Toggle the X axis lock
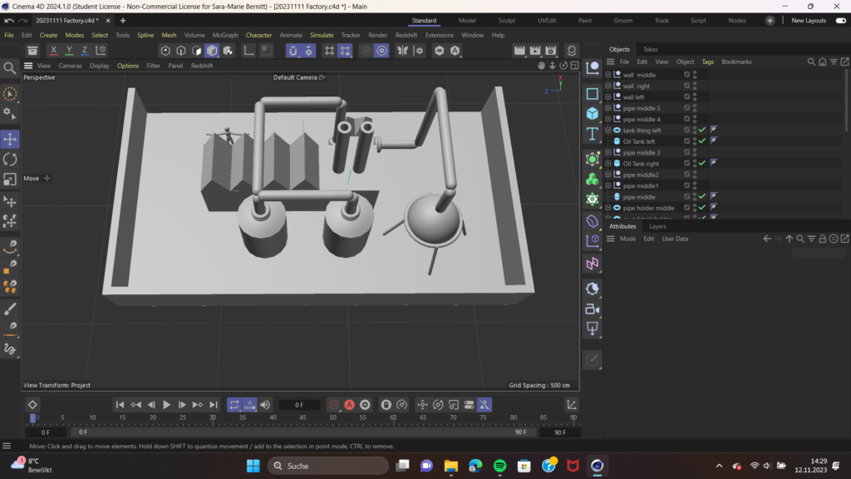Viewport: 851px width, 479px height. (54, 51)
